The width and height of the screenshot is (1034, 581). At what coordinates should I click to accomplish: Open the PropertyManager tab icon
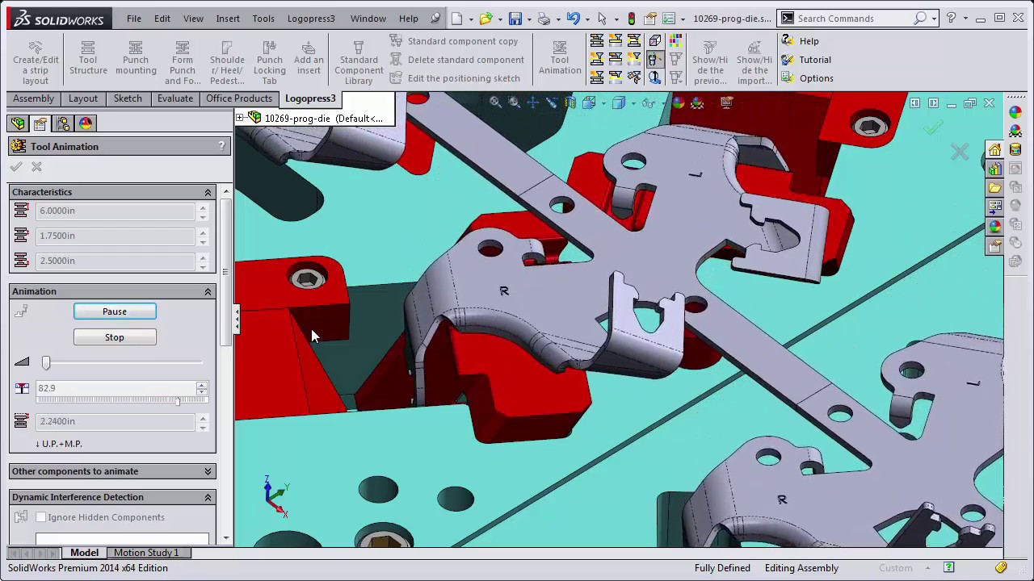(40, 123)
